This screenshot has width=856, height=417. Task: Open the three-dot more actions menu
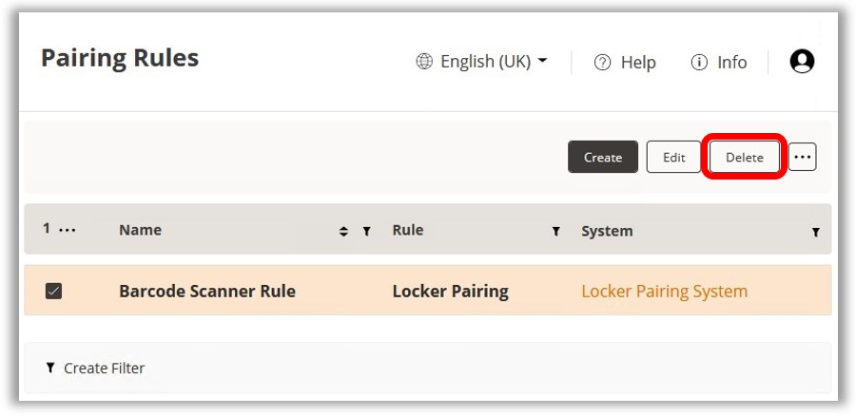pos(802,158)
